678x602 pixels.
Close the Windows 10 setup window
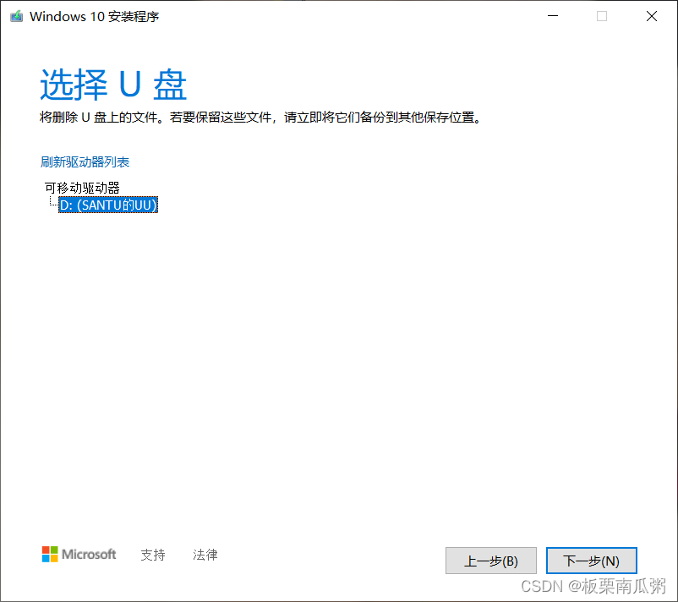[651, 16]
